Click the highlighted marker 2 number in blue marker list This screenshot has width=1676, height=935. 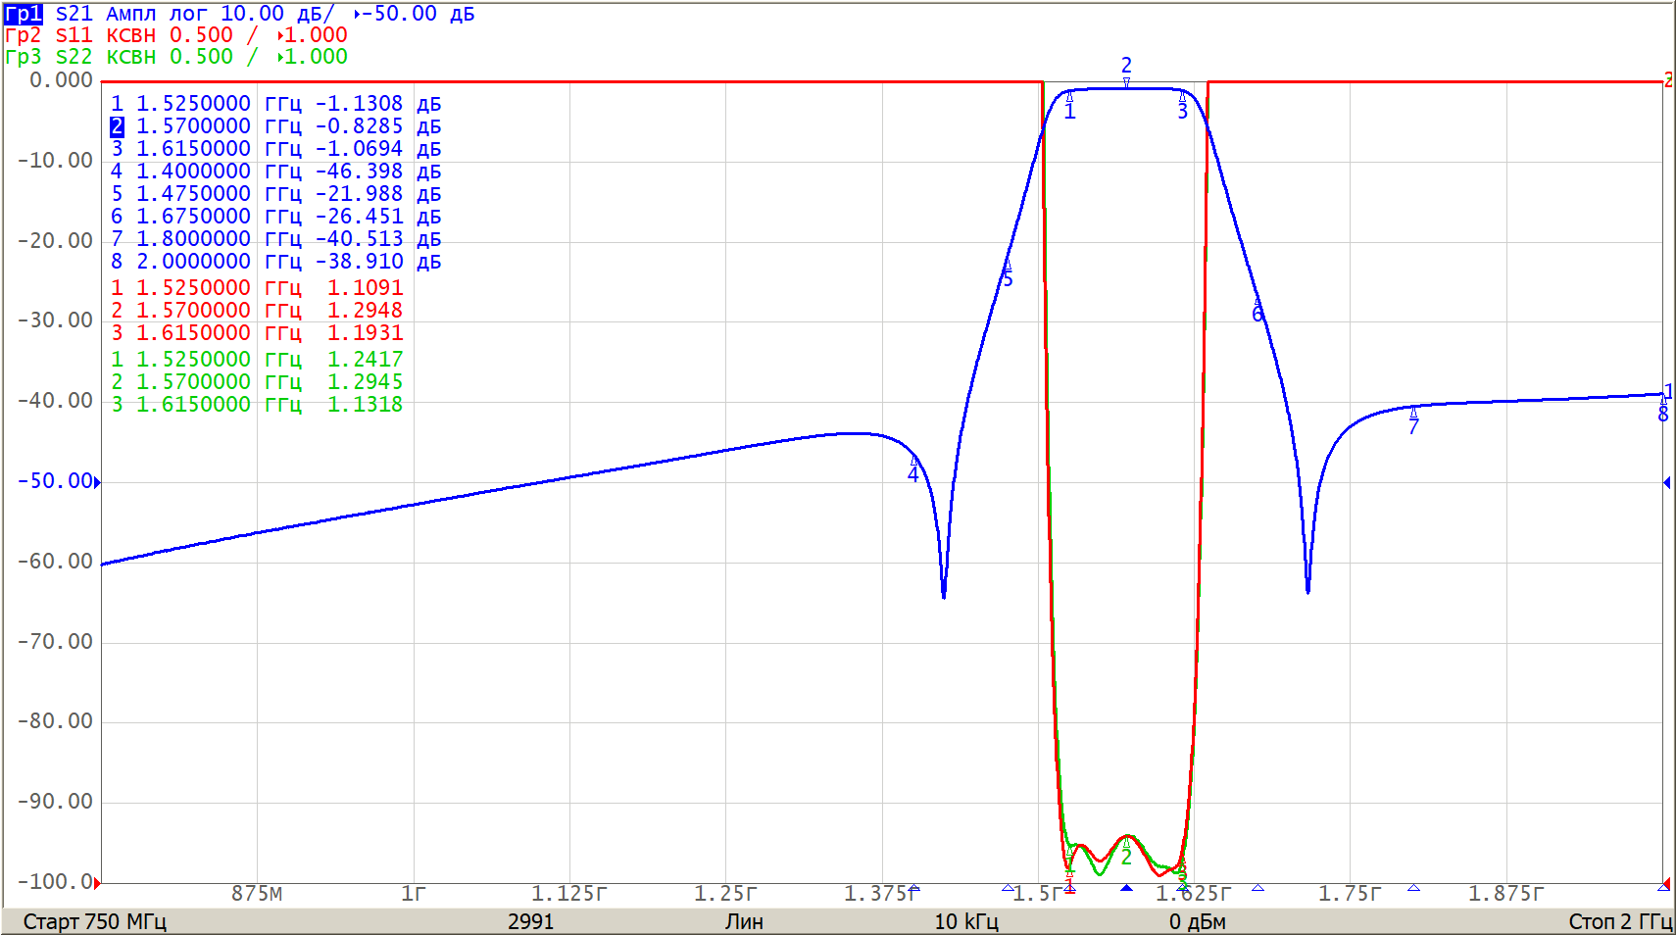117,126
